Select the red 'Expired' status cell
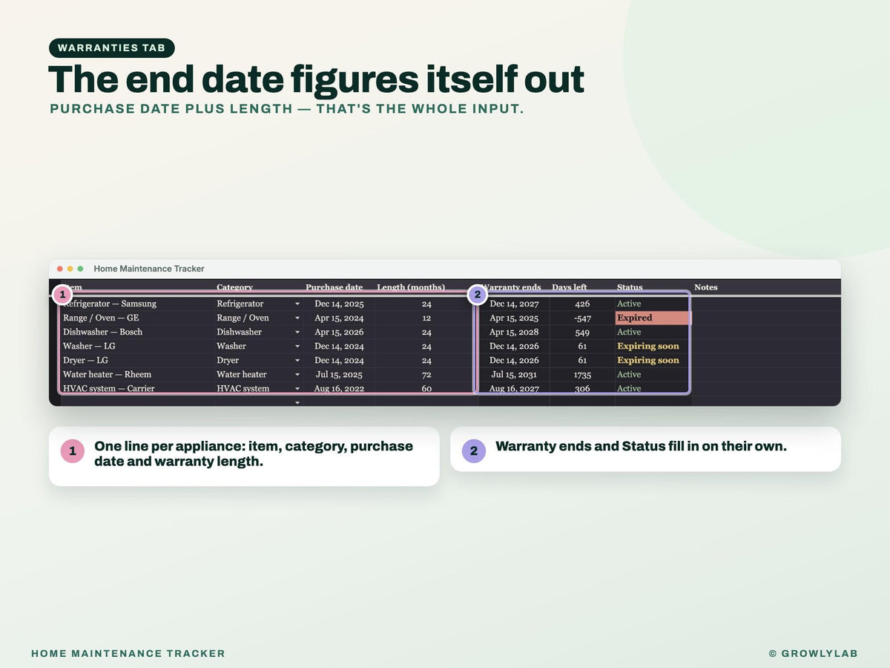The image size is (890, 668). click(x=653, y=318)
